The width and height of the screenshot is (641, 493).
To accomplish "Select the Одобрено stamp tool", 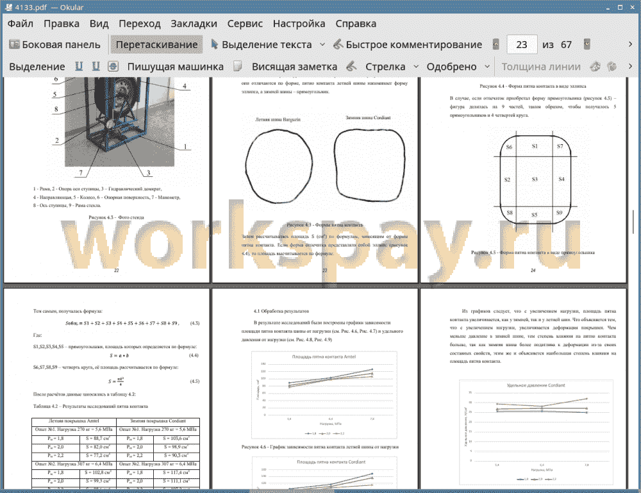I will click(451, 67).
